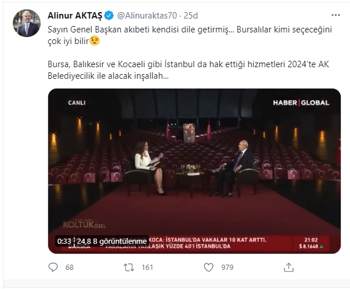The width and height of the screenshot is (350, 289).
Task: Click the blue verified badge
Action: pos(109,16)
